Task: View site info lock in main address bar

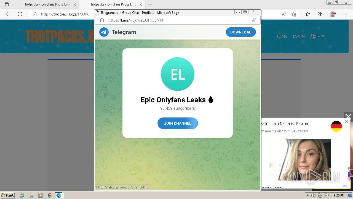Action: point(35,14)
